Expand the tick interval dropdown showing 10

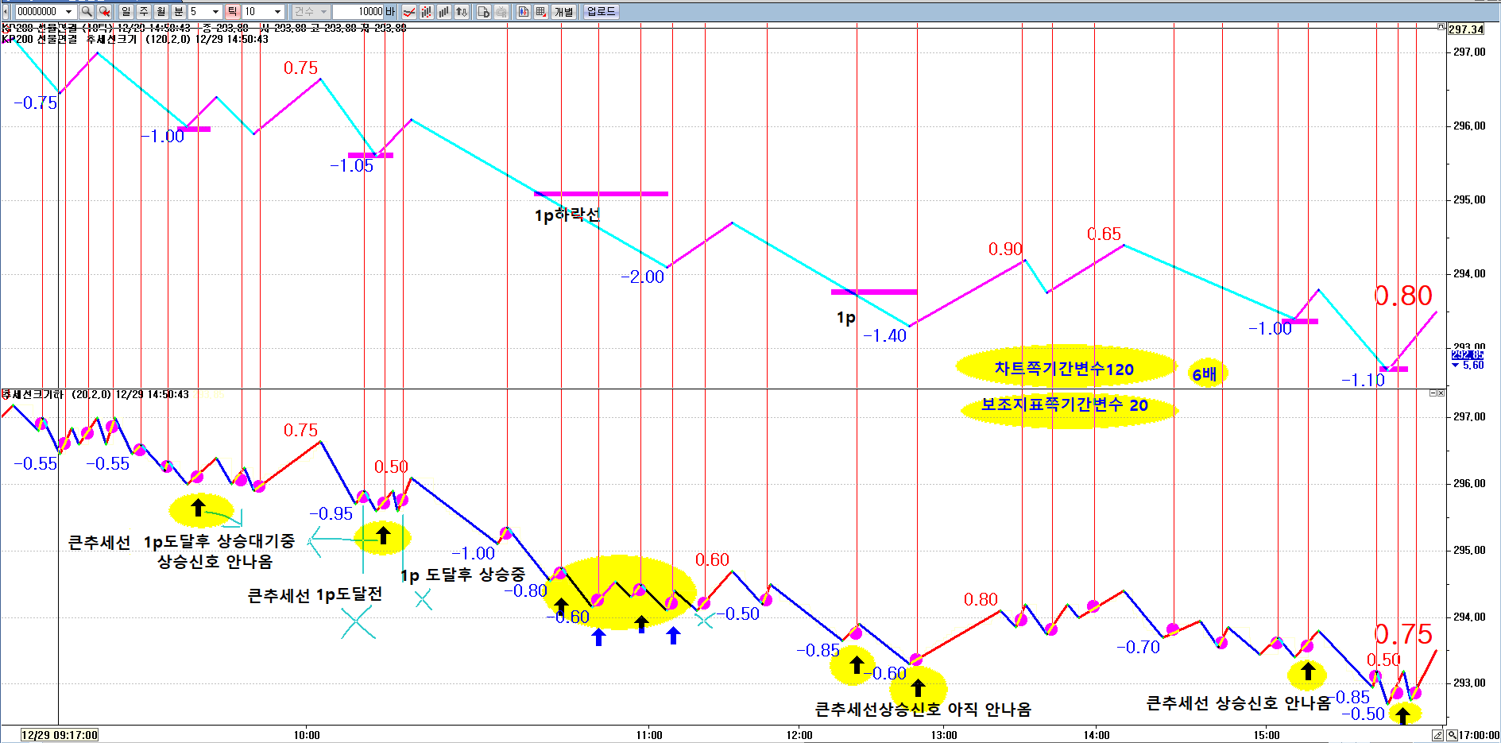pyautogui.click(x=277, y=11)
